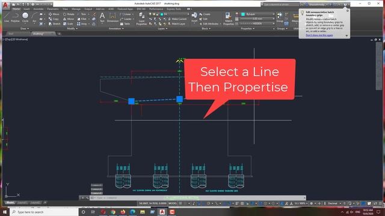
Task: Click new drawing tab plus button
Action: tap(59, 34)
